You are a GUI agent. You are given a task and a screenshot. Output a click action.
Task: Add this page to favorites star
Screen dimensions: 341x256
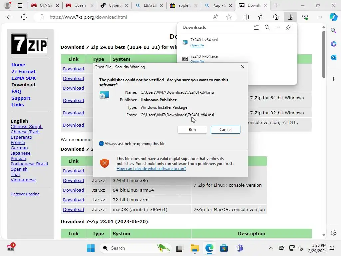click(228, 17)
